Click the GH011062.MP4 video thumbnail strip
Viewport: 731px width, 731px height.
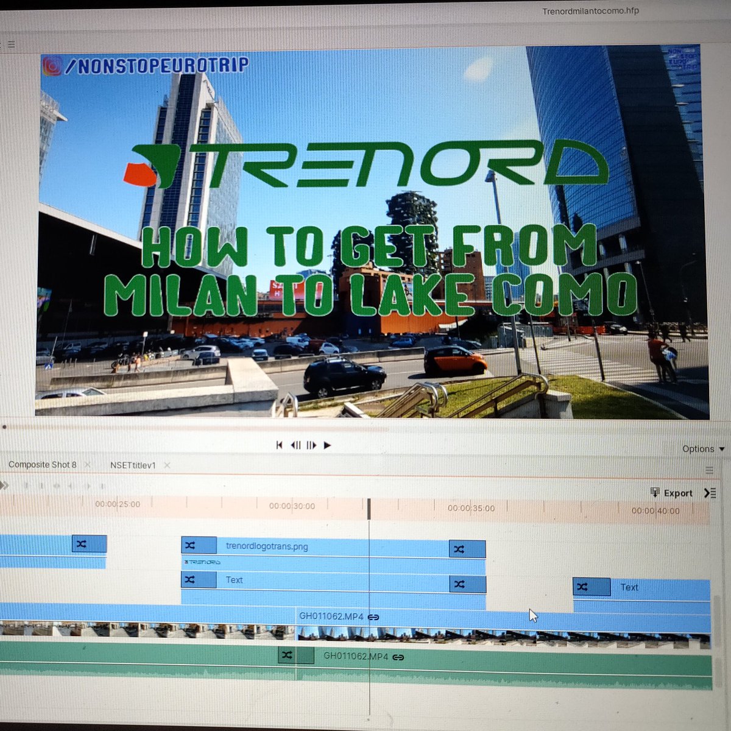(x=503, y=637)
